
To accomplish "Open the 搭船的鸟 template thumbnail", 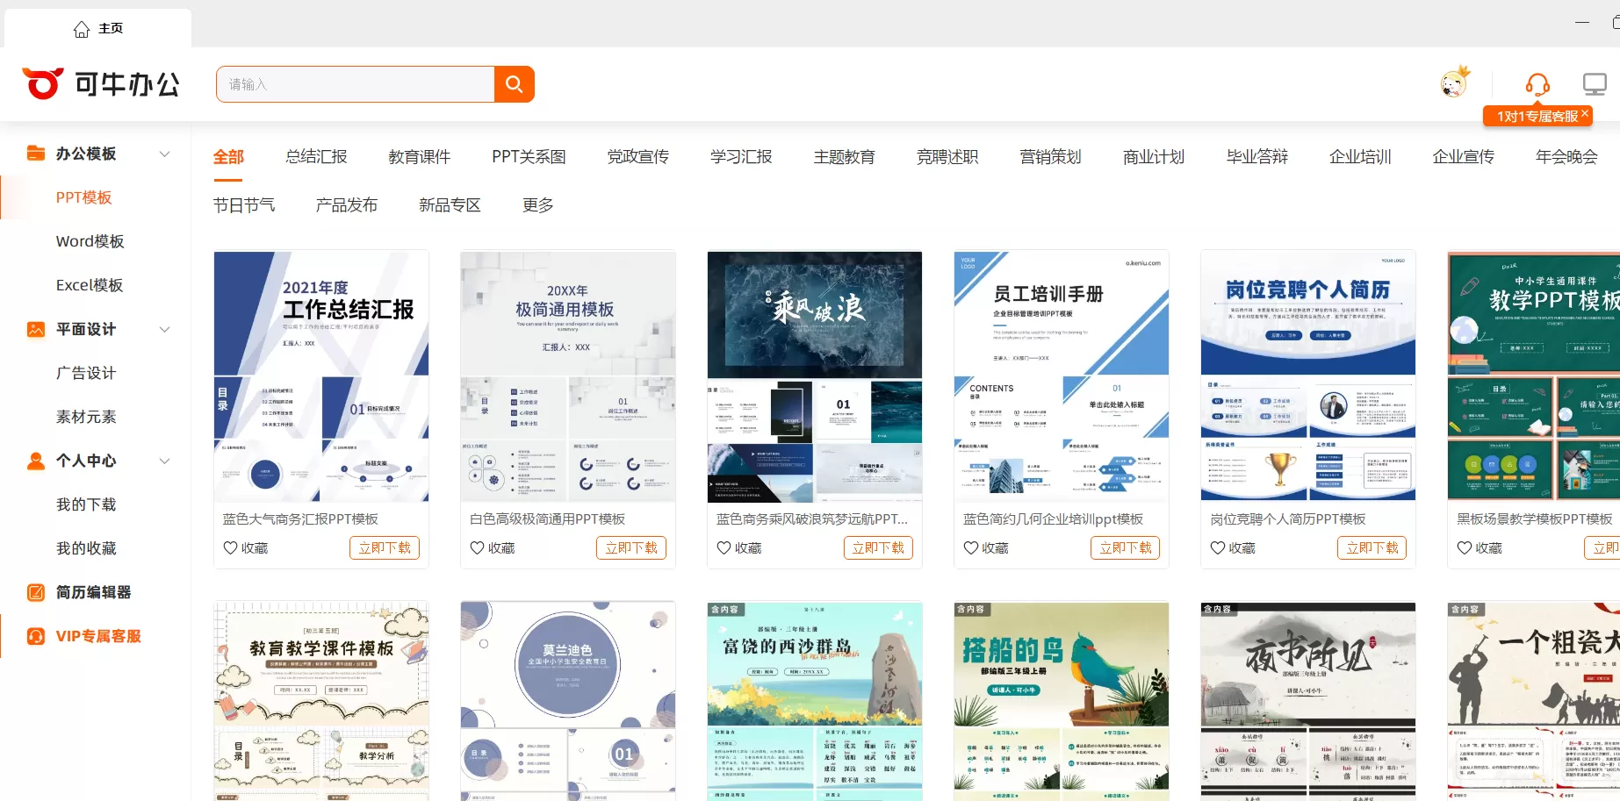I will coord(1062,701).
